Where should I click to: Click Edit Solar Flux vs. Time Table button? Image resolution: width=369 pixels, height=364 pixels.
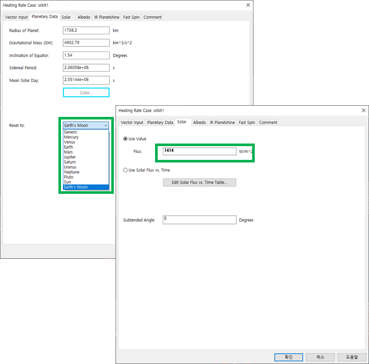tap(200, 183)
